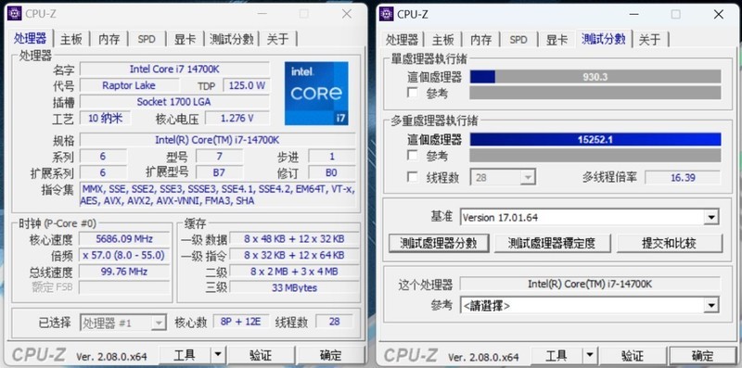Click 測試處理器分數 button
The height and width of the screenshot is (368, 742).
click(438, 243)
